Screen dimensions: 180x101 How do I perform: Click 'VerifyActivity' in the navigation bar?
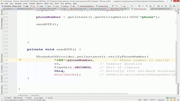coord(102,6)
